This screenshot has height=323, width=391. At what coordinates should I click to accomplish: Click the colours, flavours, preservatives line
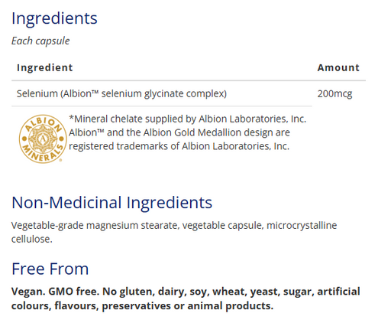pyautogui.click(x=142, y=305)
